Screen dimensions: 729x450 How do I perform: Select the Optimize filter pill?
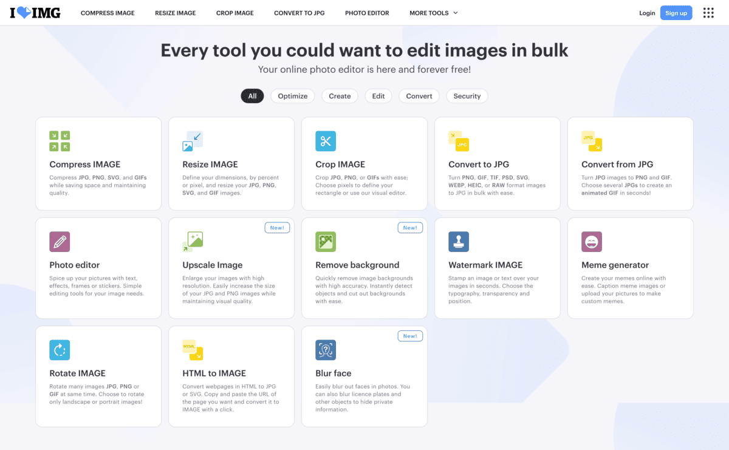pos(293,96)
